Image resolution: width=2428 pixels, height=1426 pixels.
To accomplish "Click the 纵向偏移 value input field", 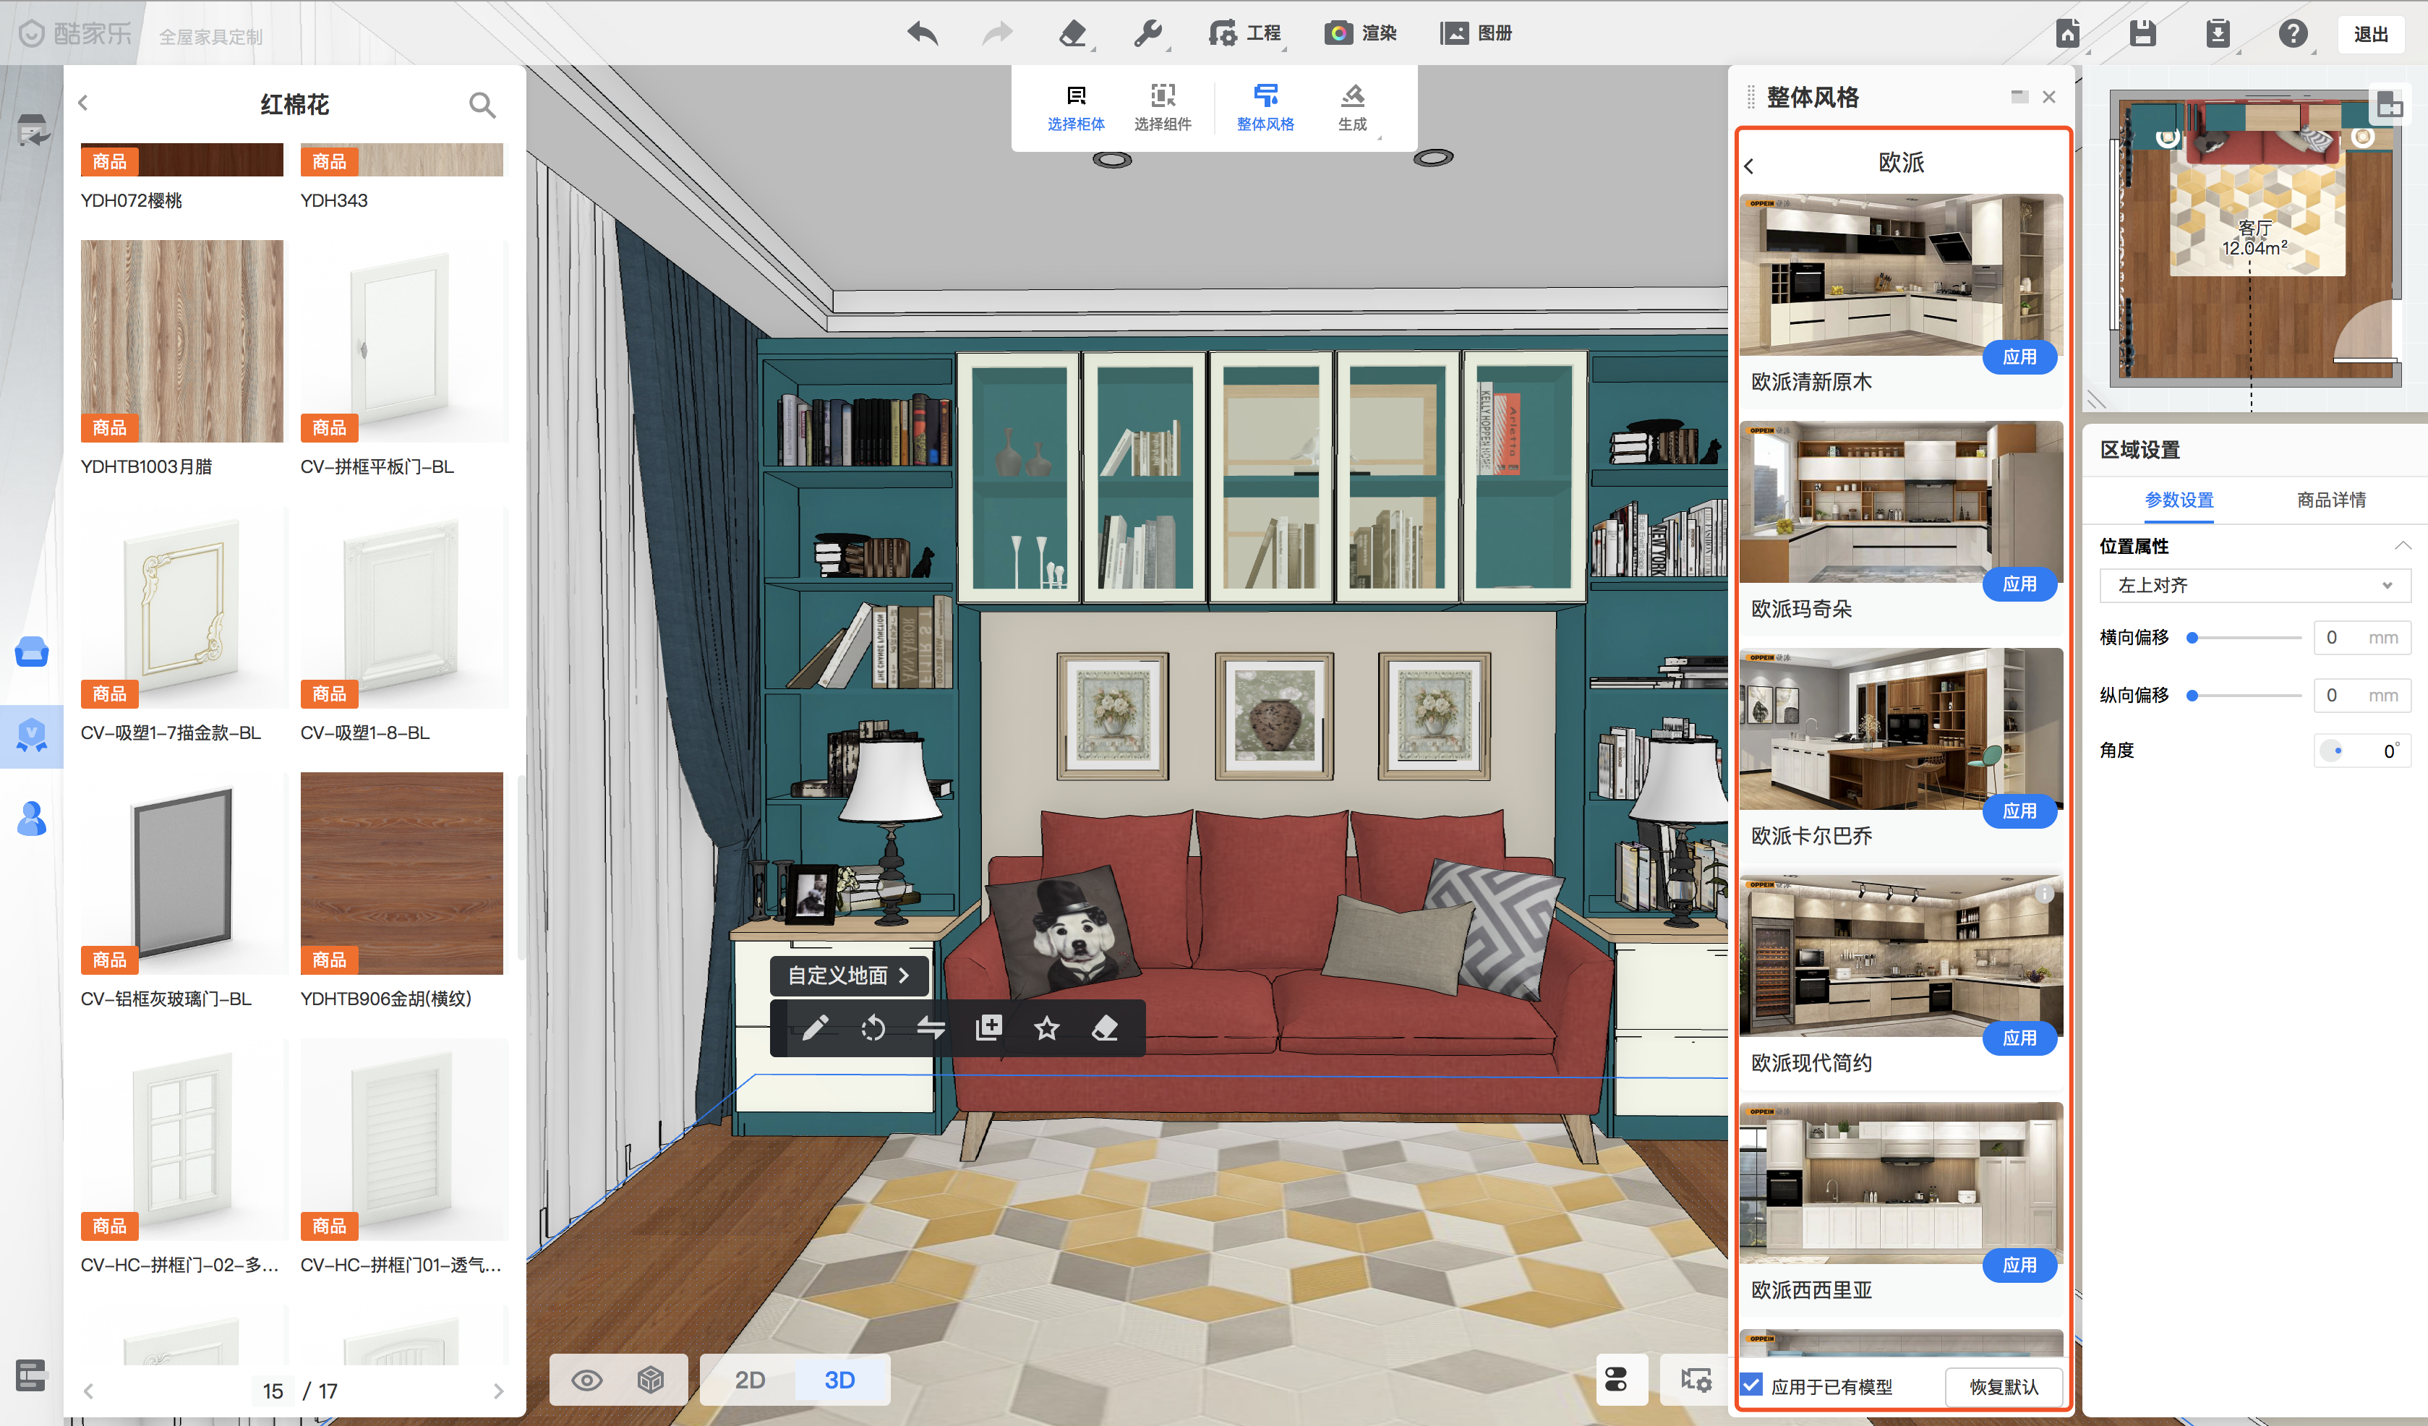I will tap(2361, 696).
